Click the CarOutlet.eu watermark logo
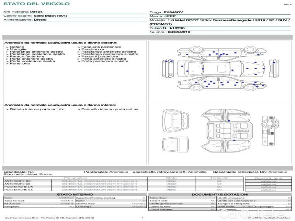Viewport: 295px width, 221px height. point(266,214)
